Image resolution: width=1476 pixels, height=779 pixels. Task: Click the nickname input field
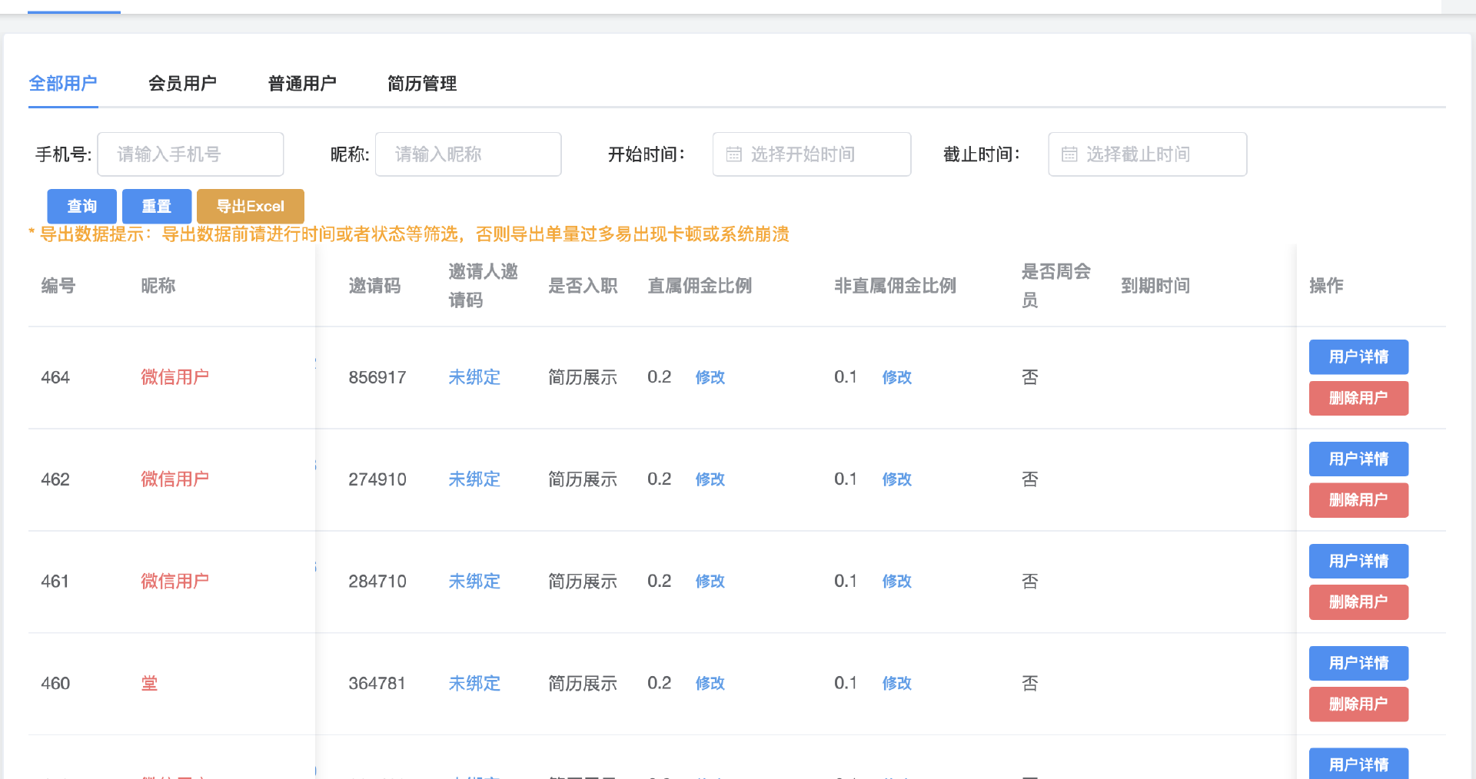click(468, 154)
